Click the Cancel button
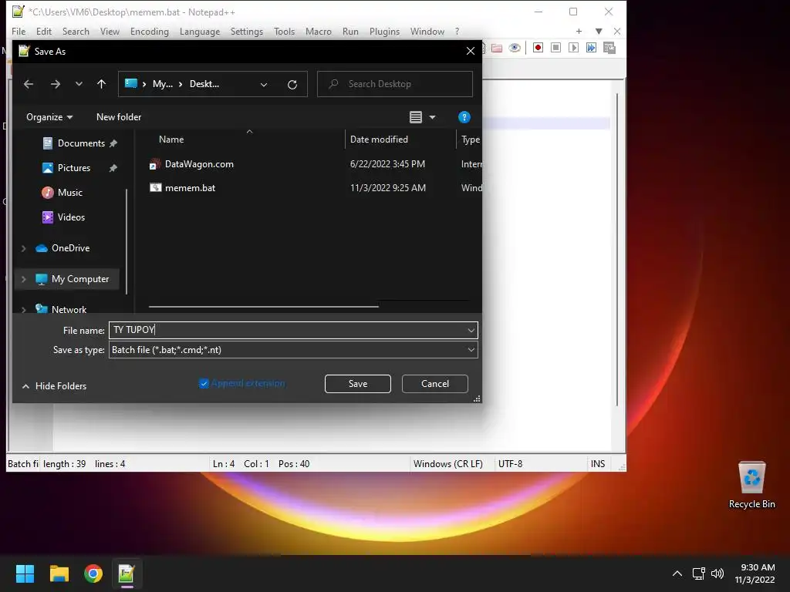Image resolution: width=790 pixels, height=592 pixels. click(x=435, y=384)
